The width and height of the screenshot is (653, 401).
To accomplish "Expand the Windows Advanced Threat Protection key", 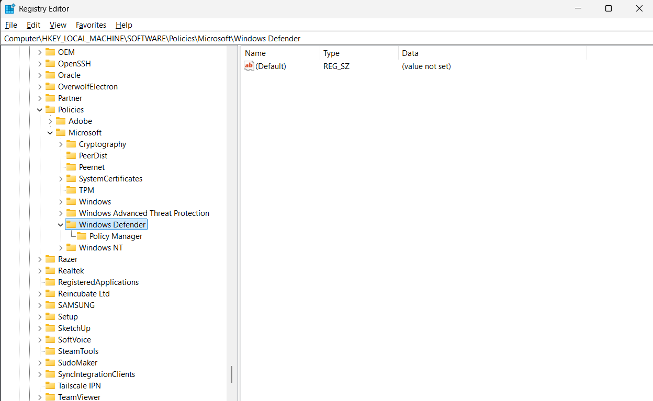I will coord(61,213).
